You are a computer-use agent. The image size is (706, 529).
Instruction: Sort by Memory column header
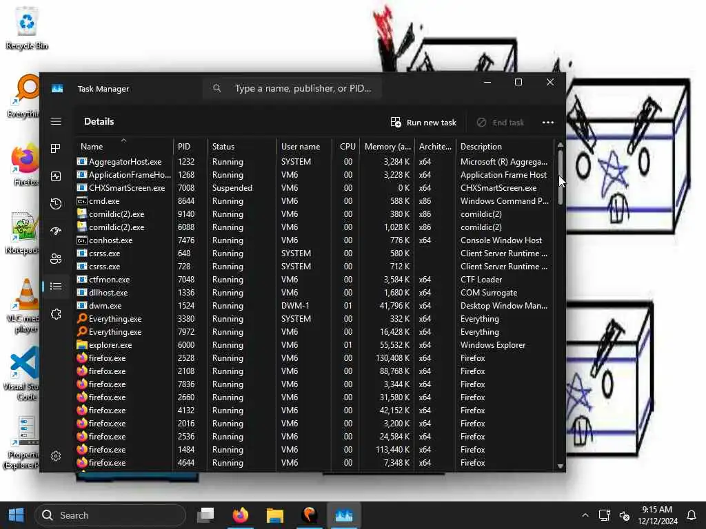387,147
